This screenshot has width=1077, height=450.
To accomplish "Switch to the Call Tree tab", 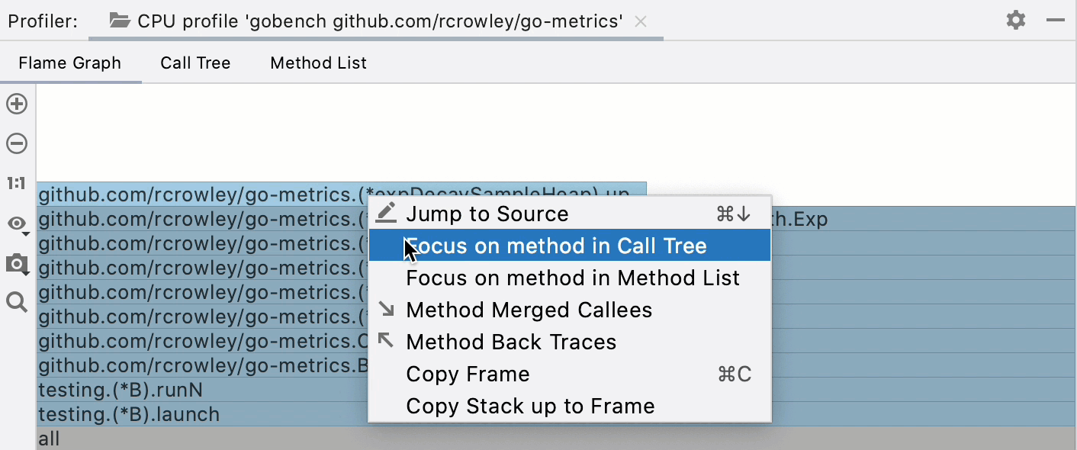I will coord(195,63).
